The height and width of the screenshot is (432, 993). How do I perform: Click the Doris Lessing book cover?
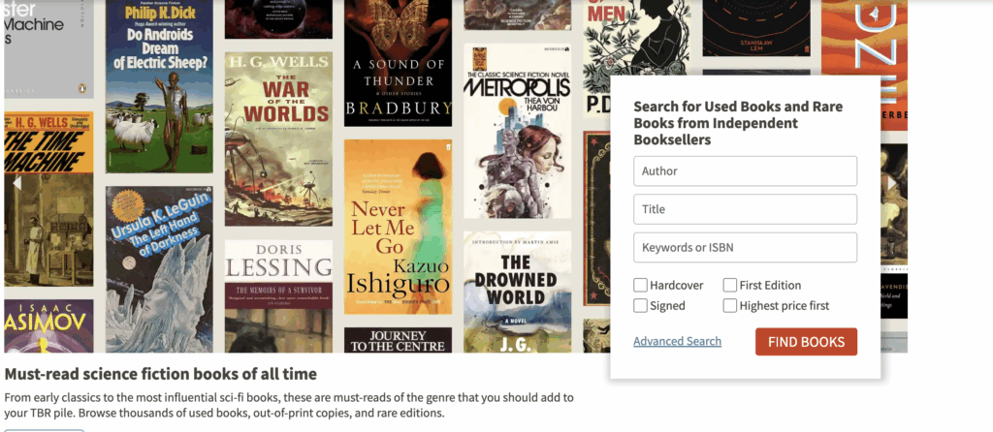tap(278, 296)
